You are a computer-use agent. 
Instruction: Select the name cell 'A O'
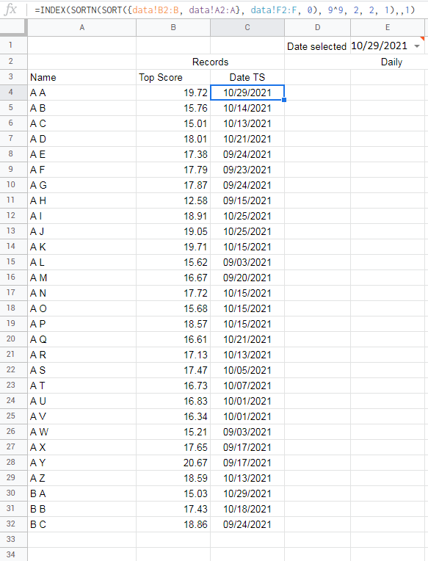coord(82,308)
